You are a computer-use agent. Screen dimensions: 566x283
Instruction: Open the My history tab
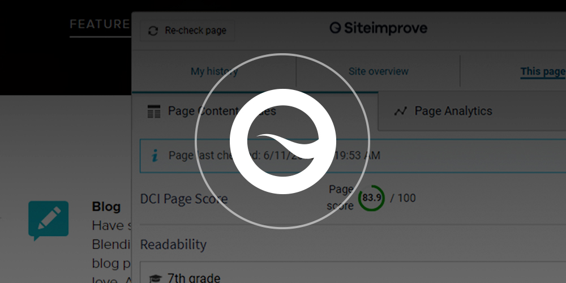coord(214,71)
